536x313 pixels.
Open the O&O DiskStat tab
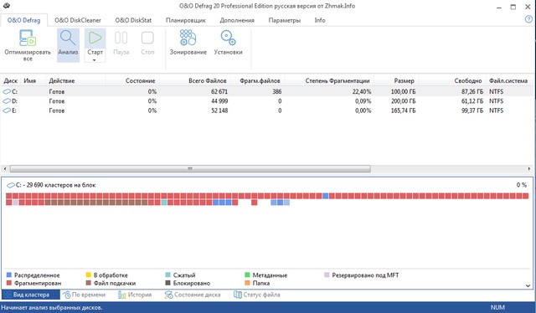coord(133,20)
